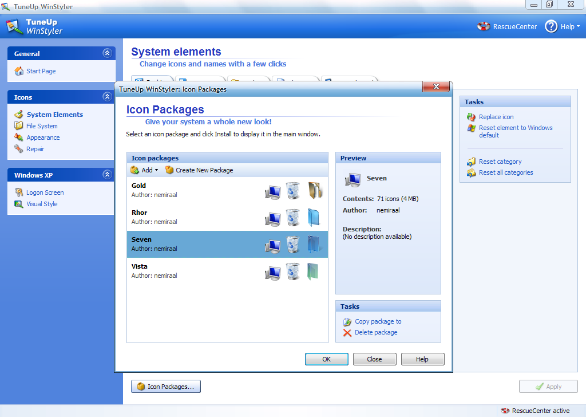Open the Add dropdown in Icon packages
The width and height of the screenshot is (586, 417).
pyautogui.click(x=145, y=170)
